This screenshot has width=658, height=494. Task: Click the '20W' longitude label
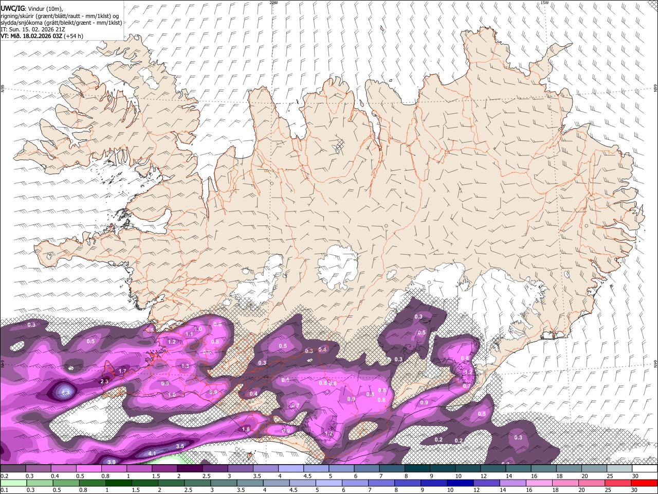(x=273, y=3)
